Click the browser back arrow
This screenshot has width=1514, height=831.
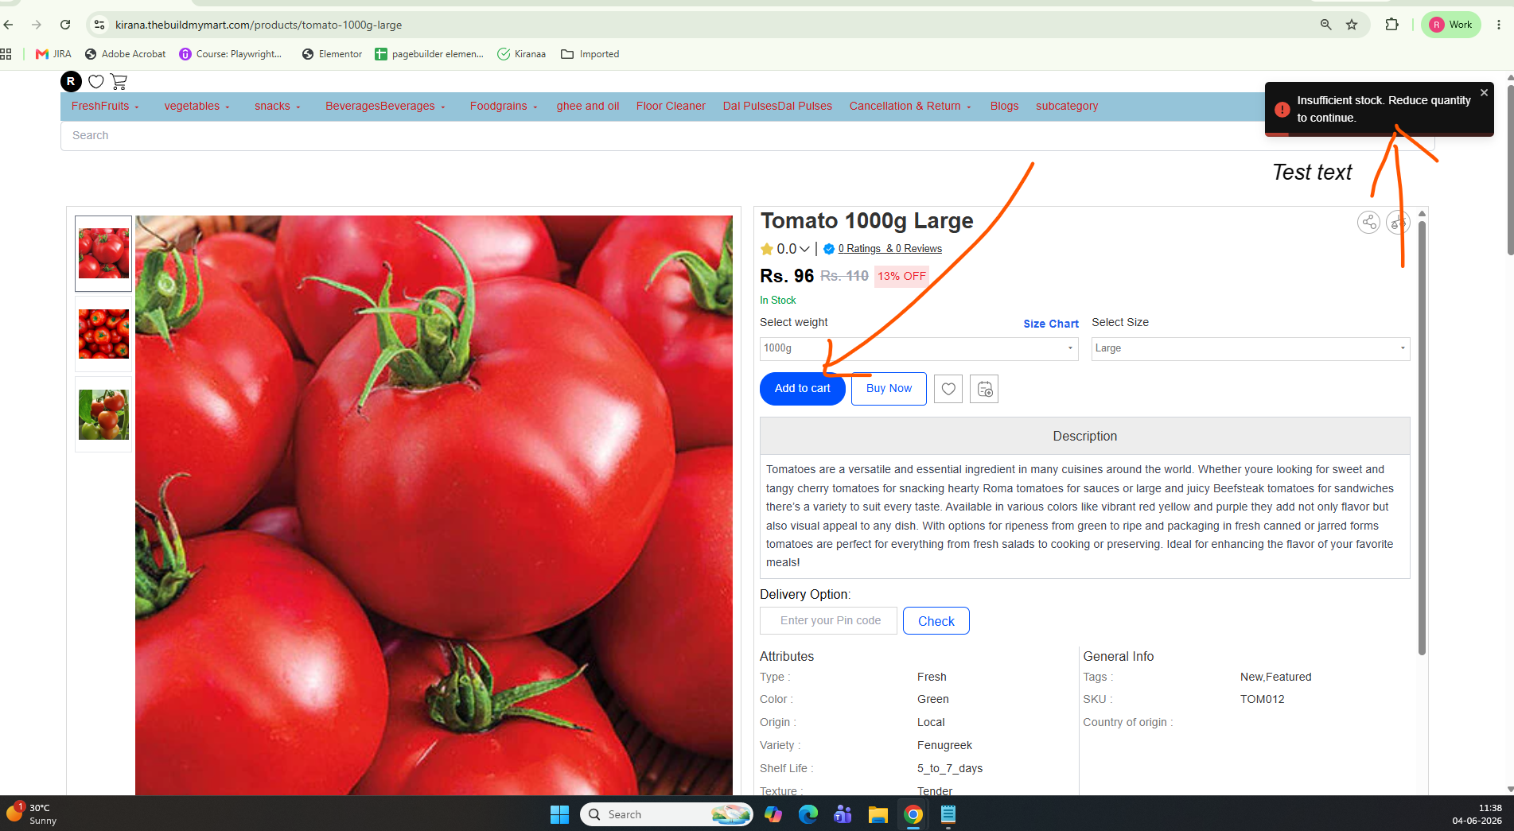click(9, 25)
